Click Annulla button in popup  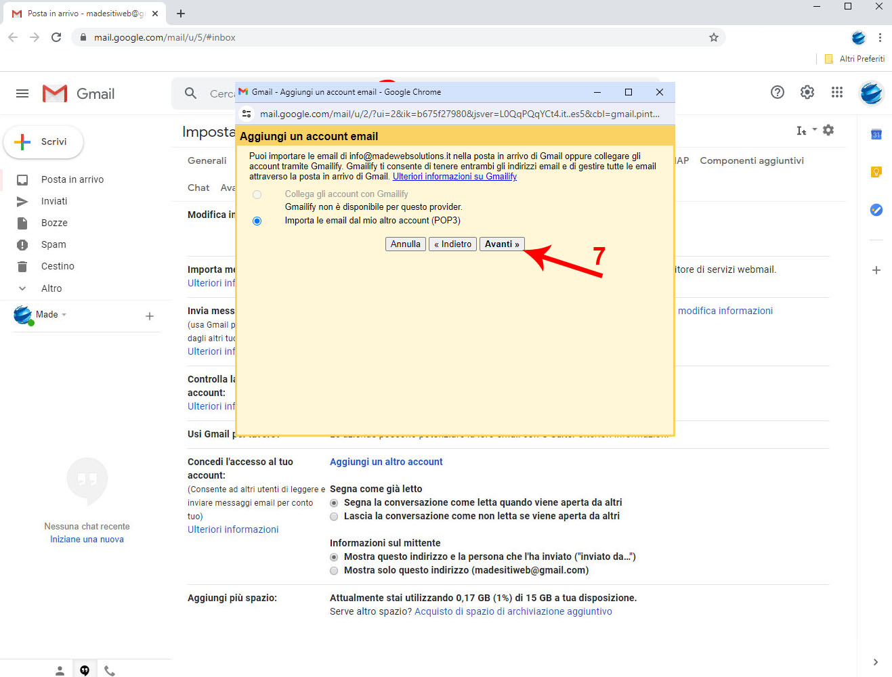point(406,244)
